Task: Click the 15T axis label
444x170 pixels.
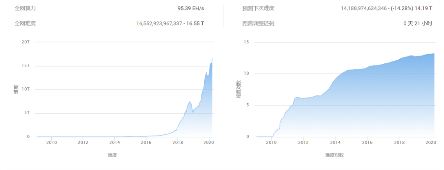Action: [x=26, y=66]
